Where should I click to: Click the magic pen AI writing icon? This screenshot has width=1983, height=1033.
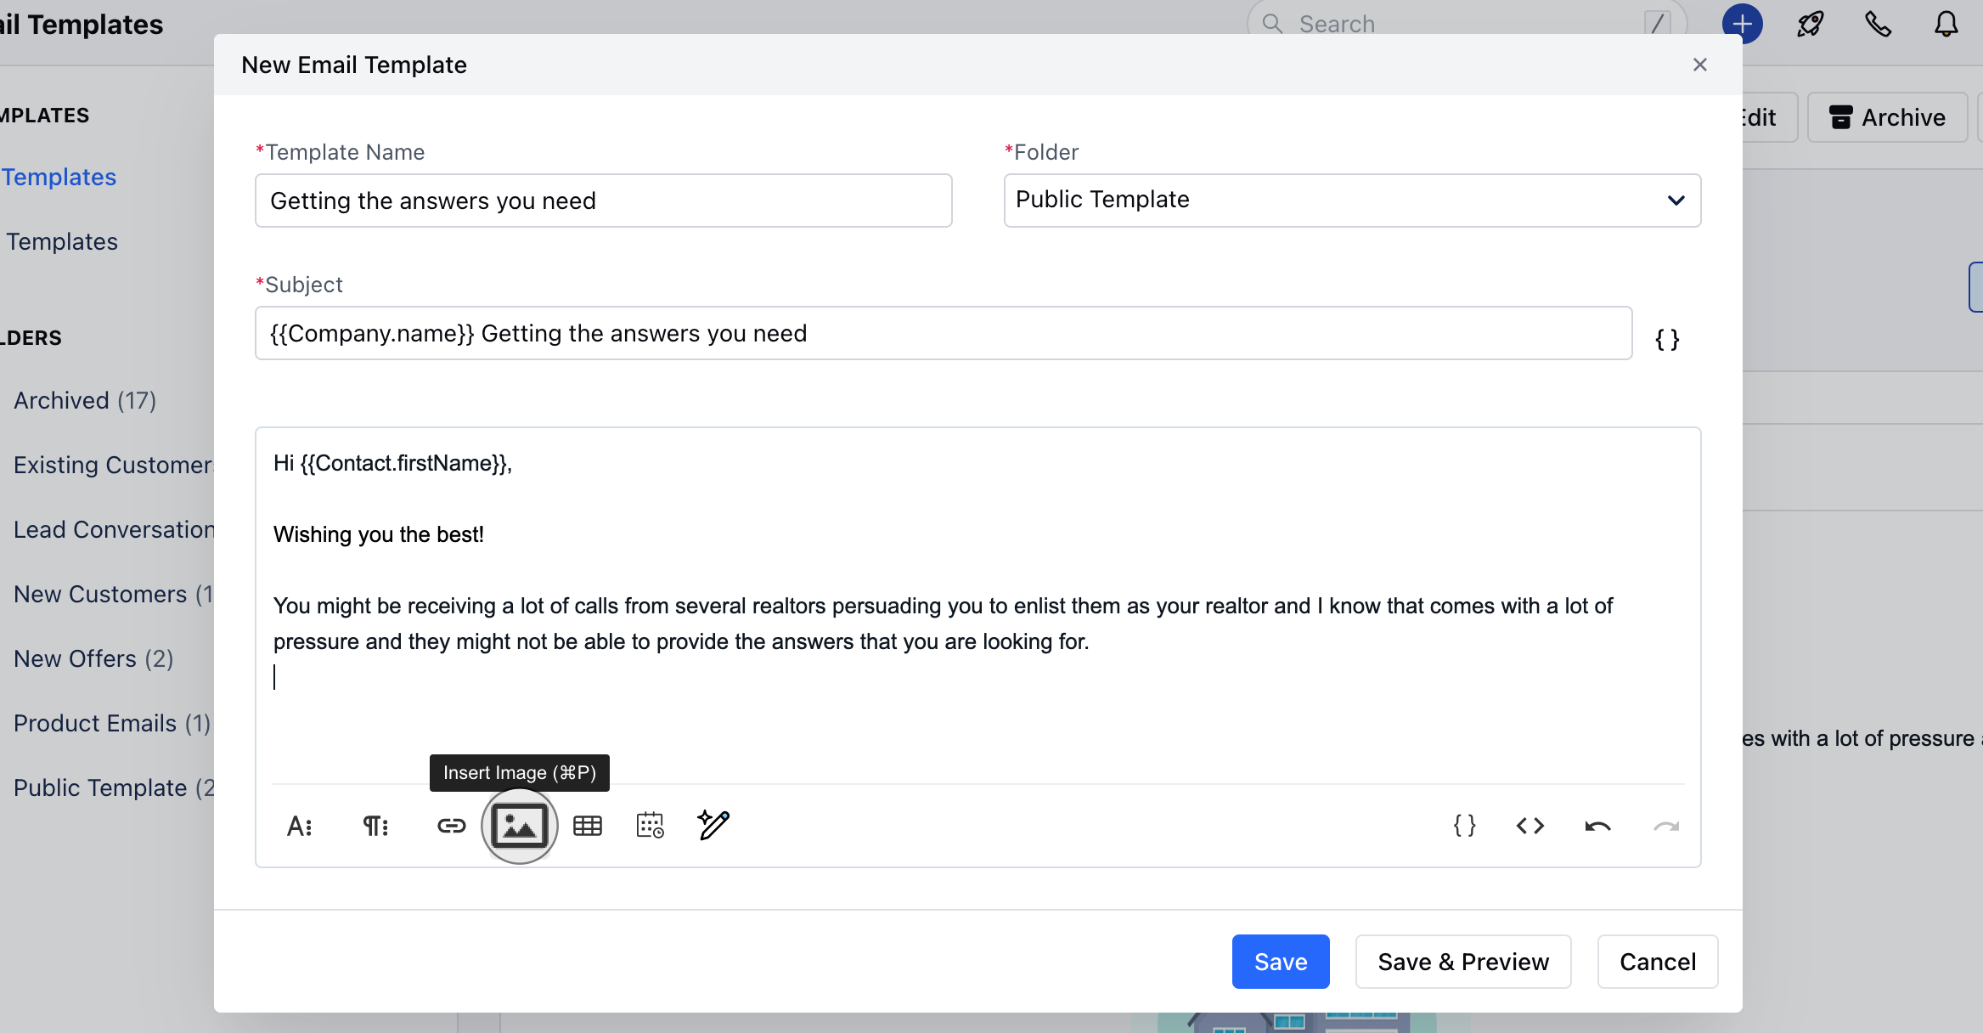coord(713,825)
